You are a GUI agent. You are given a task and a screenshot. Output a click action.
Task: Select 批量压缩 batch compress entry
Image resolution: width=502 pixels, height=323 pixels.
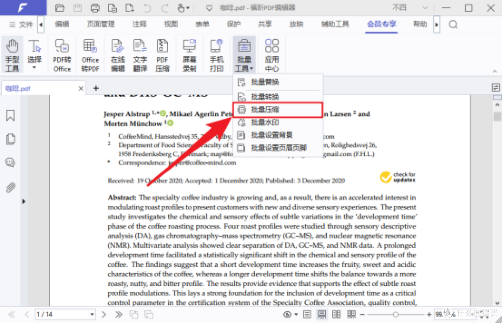tap(278, 110)
